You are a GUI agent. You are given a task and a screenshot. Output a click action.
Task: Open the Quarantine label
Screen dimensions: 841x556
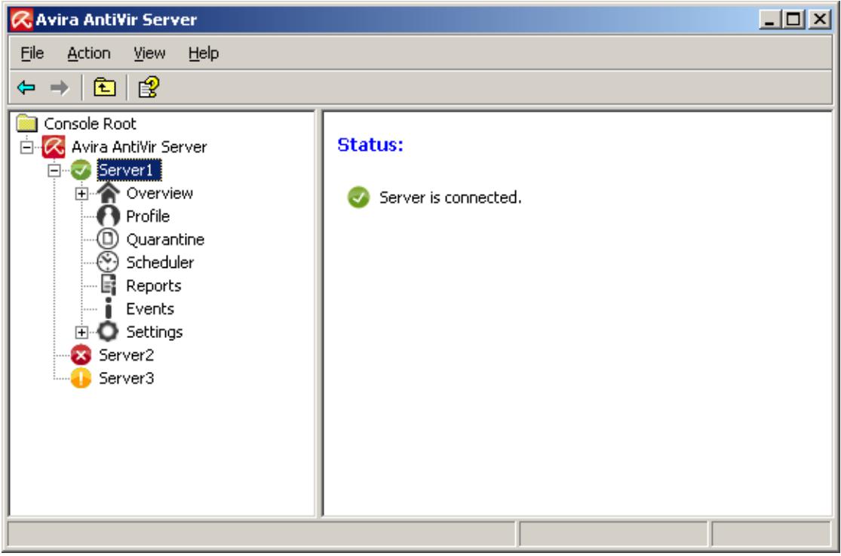coord(165,239)
